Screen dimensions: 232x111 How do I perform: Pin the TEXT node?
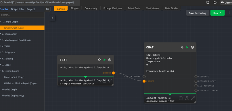point(99,60)
